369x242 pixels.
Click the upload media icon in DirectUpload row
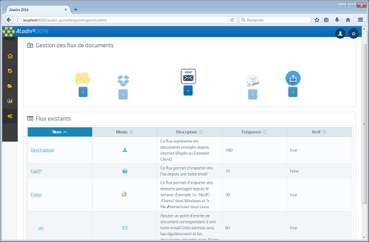125,150
